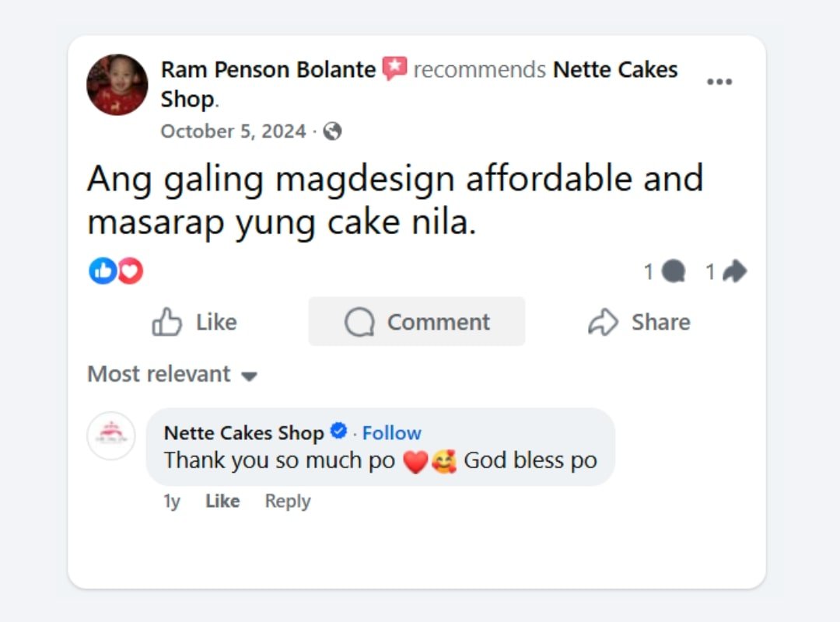
Task: Open Ram Penson Bolante's profile picture
Action: pos(117,85)
